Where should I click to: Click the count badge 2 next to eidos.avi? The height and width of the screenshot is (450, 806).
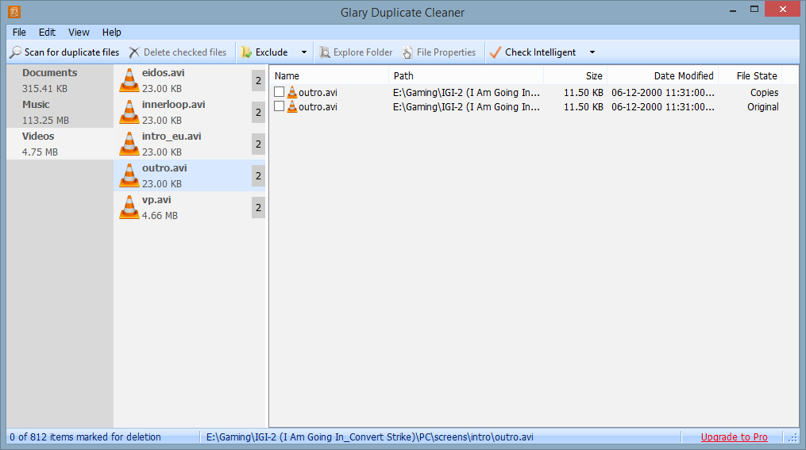tap(258, 81)
